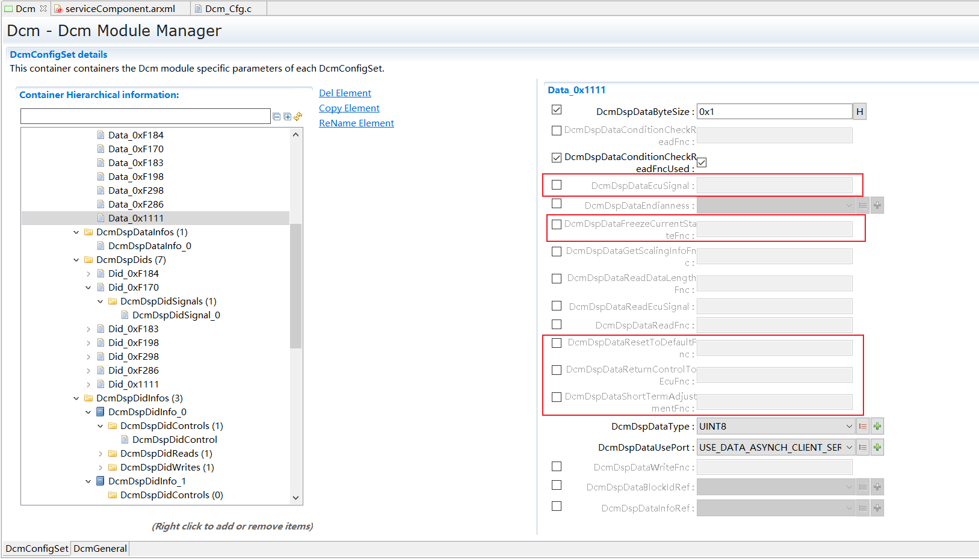Collapse all nodes in the container tree
Image resolution: width=979 pixels, height=559 pixels.
pos(276,116)
